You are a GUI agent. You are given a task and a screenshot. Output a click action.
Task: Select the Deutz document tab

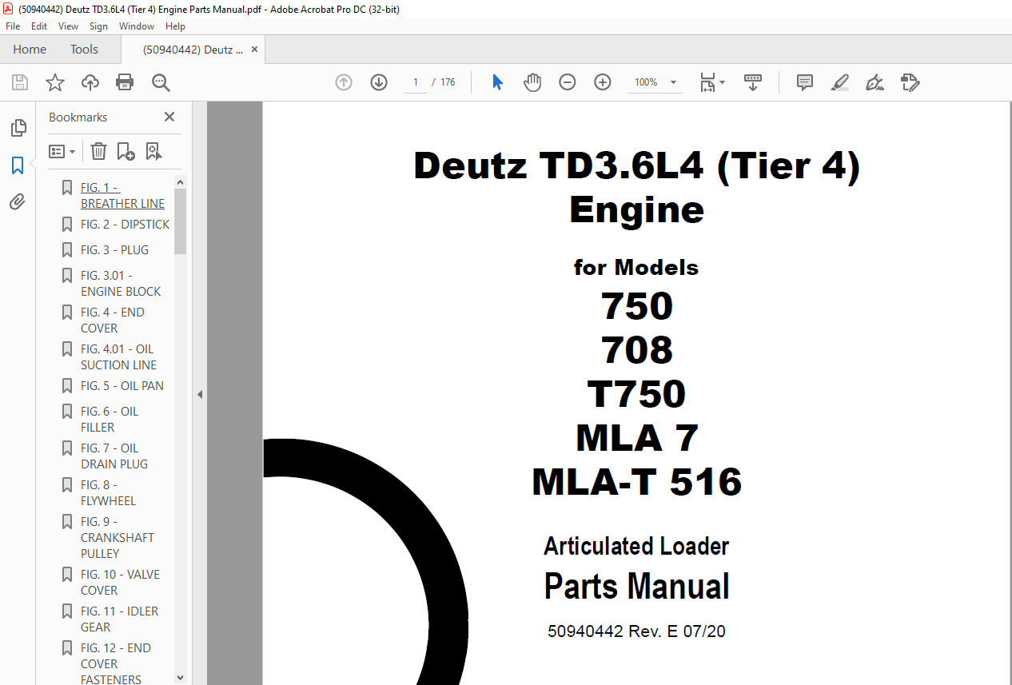pyautogui.click(x=193, y=50)
